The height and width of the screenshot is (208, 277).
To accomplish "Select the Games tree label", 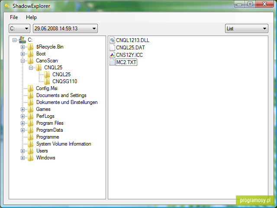I will click(x=43, y=109).
